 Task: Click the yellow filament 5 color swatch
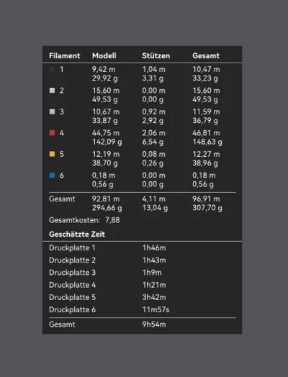click(x=53, y=154)
